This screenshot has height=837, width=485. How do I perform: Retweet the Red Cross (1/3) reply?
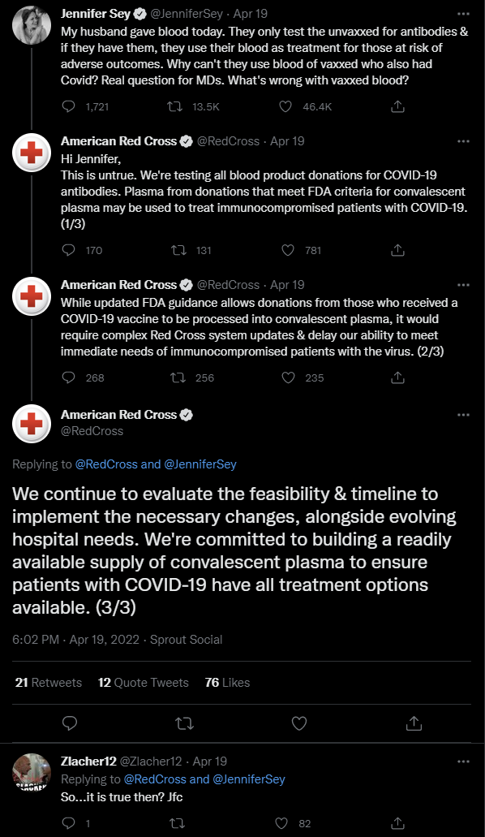(178, 250)
